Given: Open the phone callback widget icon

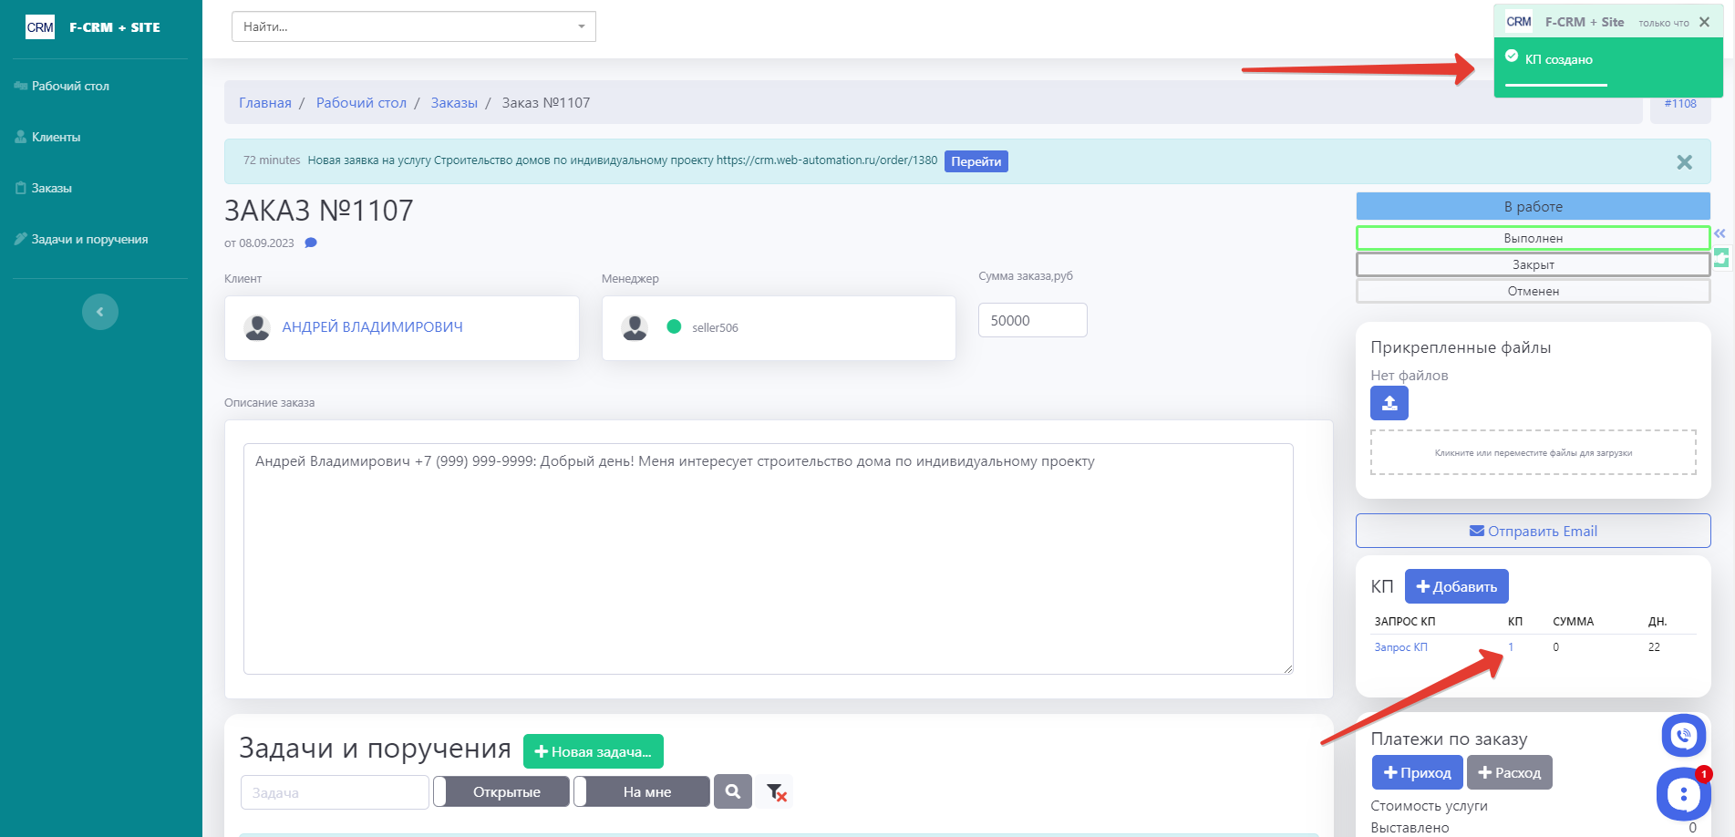Looking at the screenshot, I should coord(1683,735).
